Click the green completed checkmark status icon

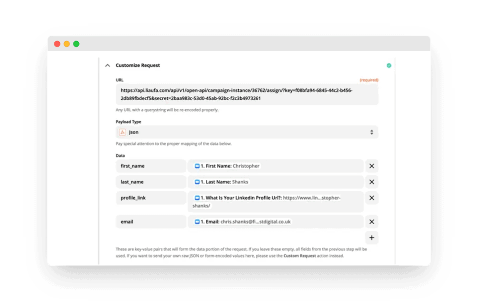pos(389,65)
